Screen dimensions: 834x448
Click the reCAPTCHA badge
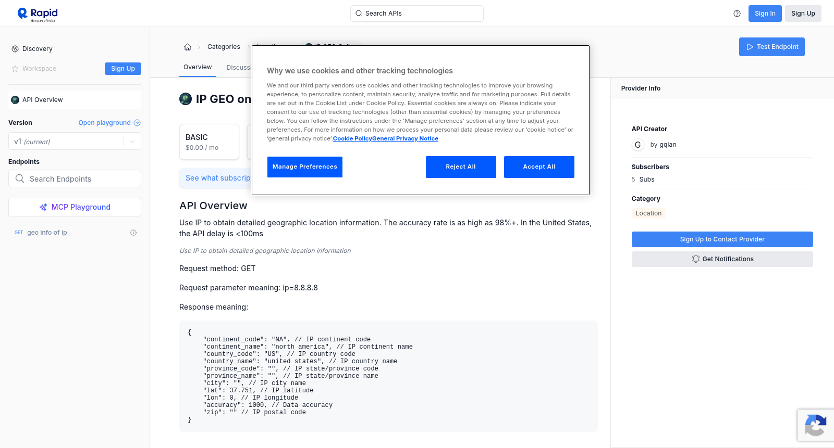[x=815, y=425]
